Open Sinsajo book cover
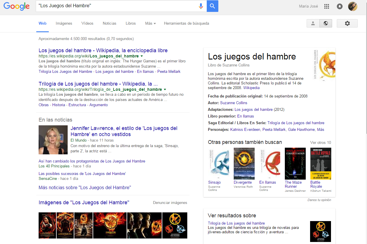 point(218,164)
